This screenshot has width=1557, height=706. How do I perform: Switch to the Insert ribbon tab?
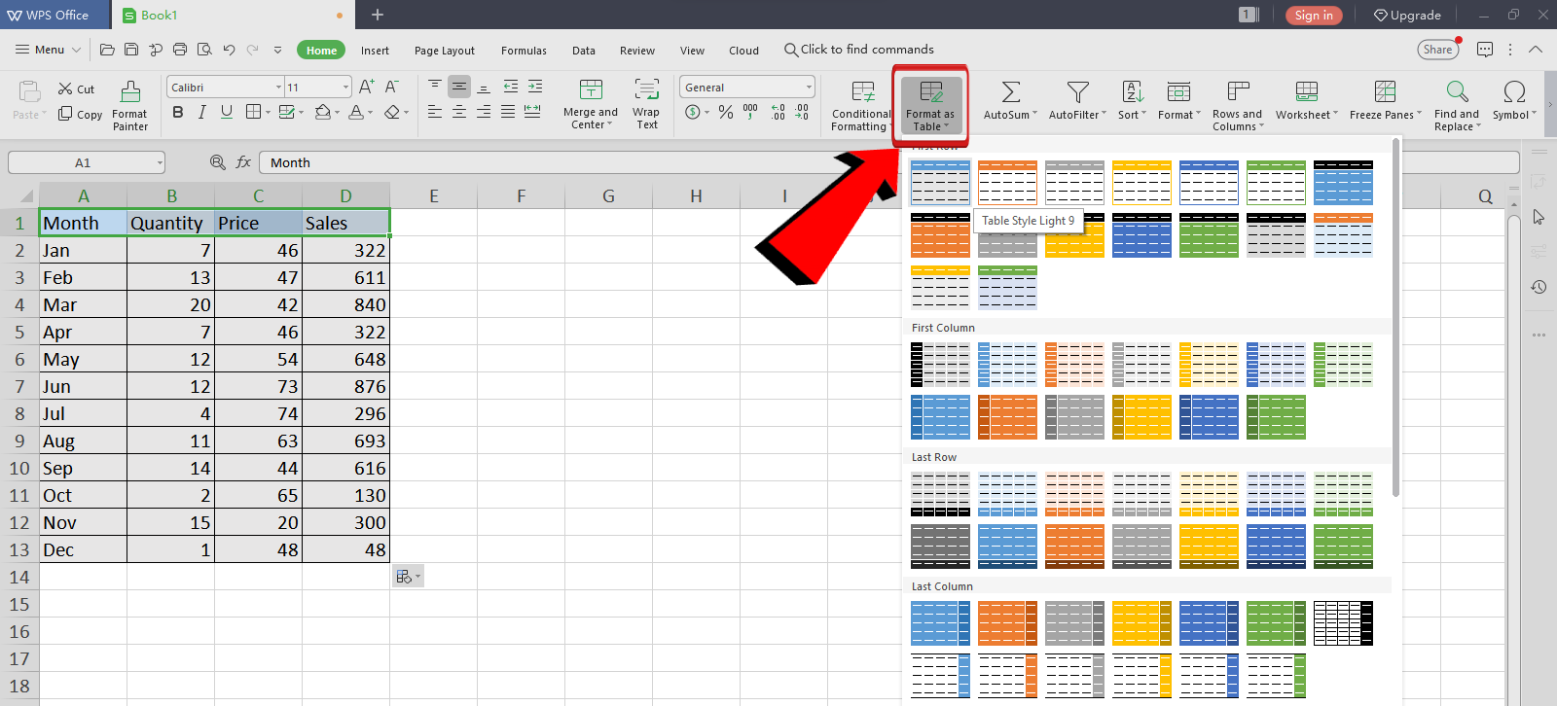pos(375,51)
